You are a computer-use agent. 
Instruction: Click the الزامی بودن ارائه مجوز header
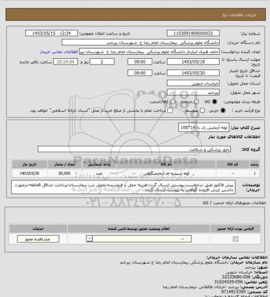(x=235, y=228)
